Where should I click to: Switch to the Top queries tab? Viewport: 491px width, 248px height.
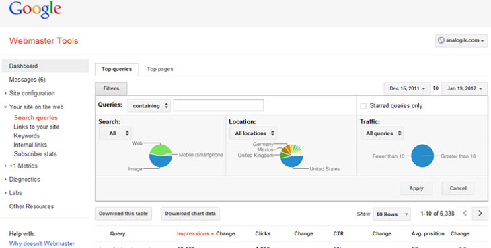pyautogui.click(x=117, y=69)
